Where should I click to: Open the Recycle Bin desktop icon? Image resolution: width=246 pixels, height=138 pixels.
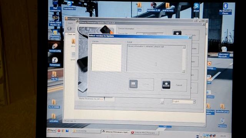[222, 123]
